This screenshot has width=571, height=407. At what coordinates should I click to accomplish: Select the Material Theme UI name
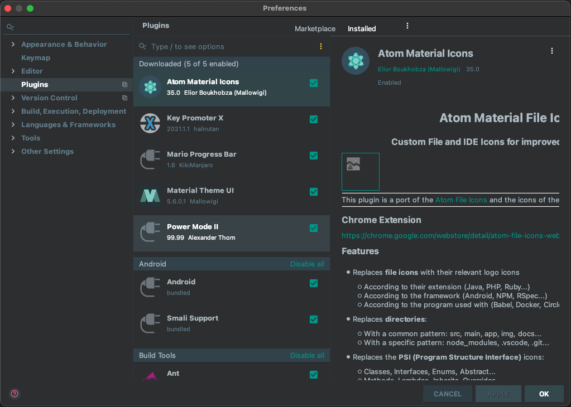click(200, 191)
